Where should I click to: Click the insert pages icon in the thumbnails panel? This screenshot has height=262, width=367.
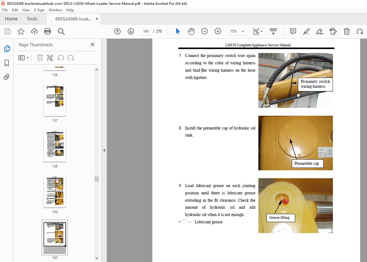(50, 58)
